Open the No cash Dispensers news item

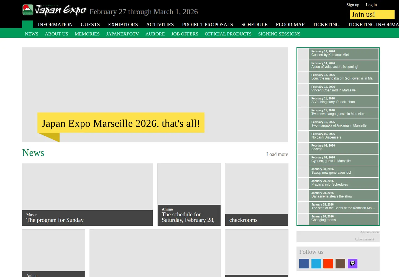tap(338, 137)
